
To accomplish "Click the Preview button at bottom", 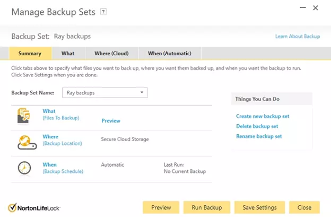I will click(161, 207).
